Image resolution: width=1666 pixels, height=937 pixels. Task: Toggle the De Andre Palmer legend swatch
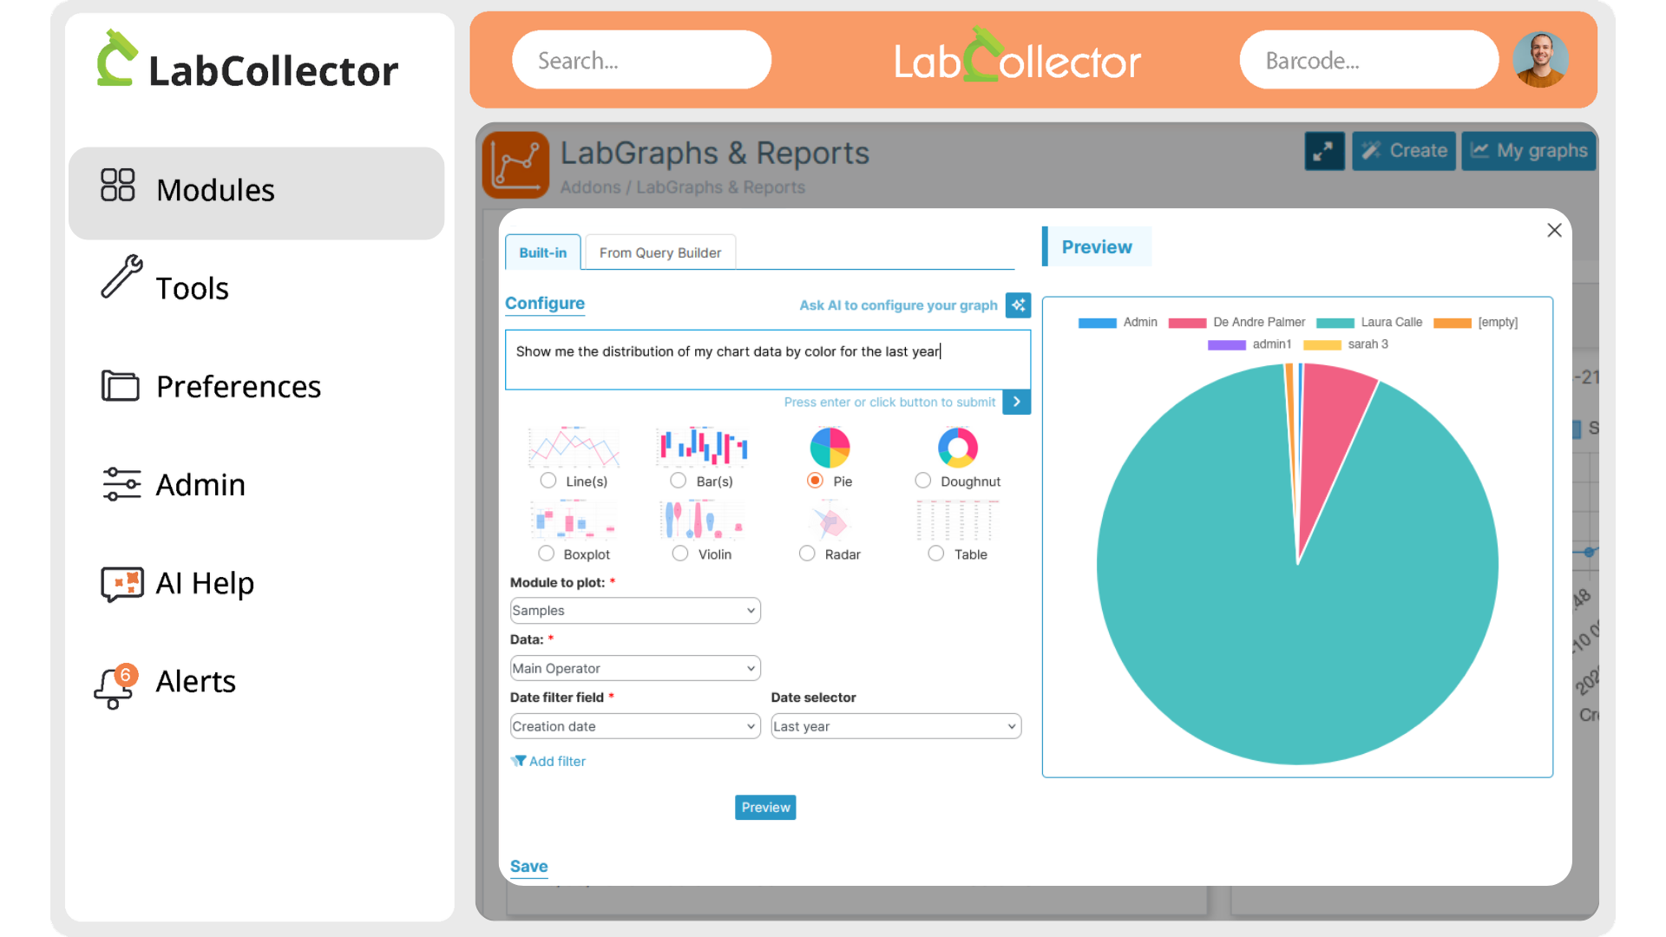(x=1187, y=323)
